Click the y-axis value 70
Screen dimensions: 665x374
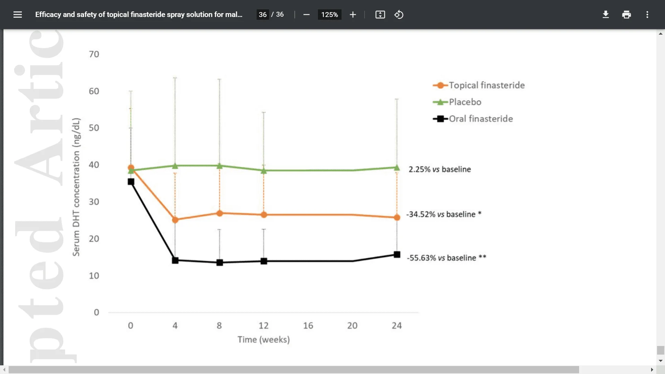coord(94,54)
